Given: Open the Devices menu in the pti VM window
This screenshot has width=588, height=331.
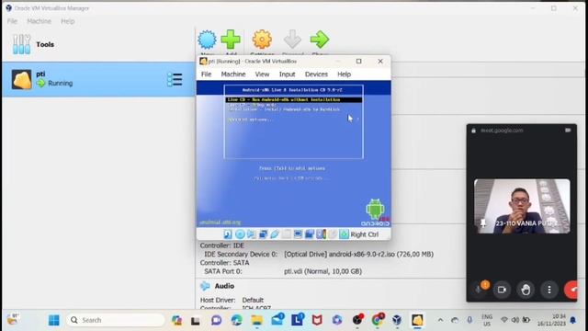Looking at the screenshot, I should tap(316, 74).
